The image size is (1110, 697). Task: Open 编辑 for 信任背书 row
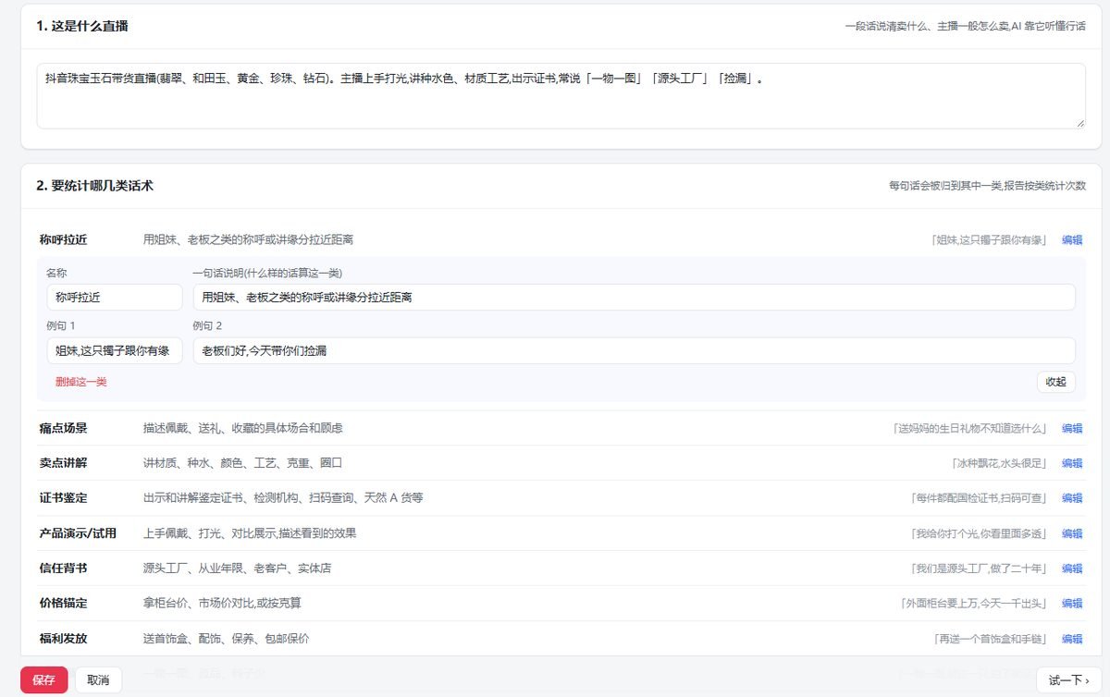coord(1072,569)
